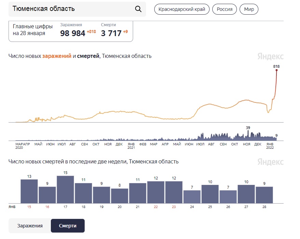Image resolution: width=300 pixels, height=239 pixels.
Task: Click the total infections number 98 984
Action: tap(73, 33)
